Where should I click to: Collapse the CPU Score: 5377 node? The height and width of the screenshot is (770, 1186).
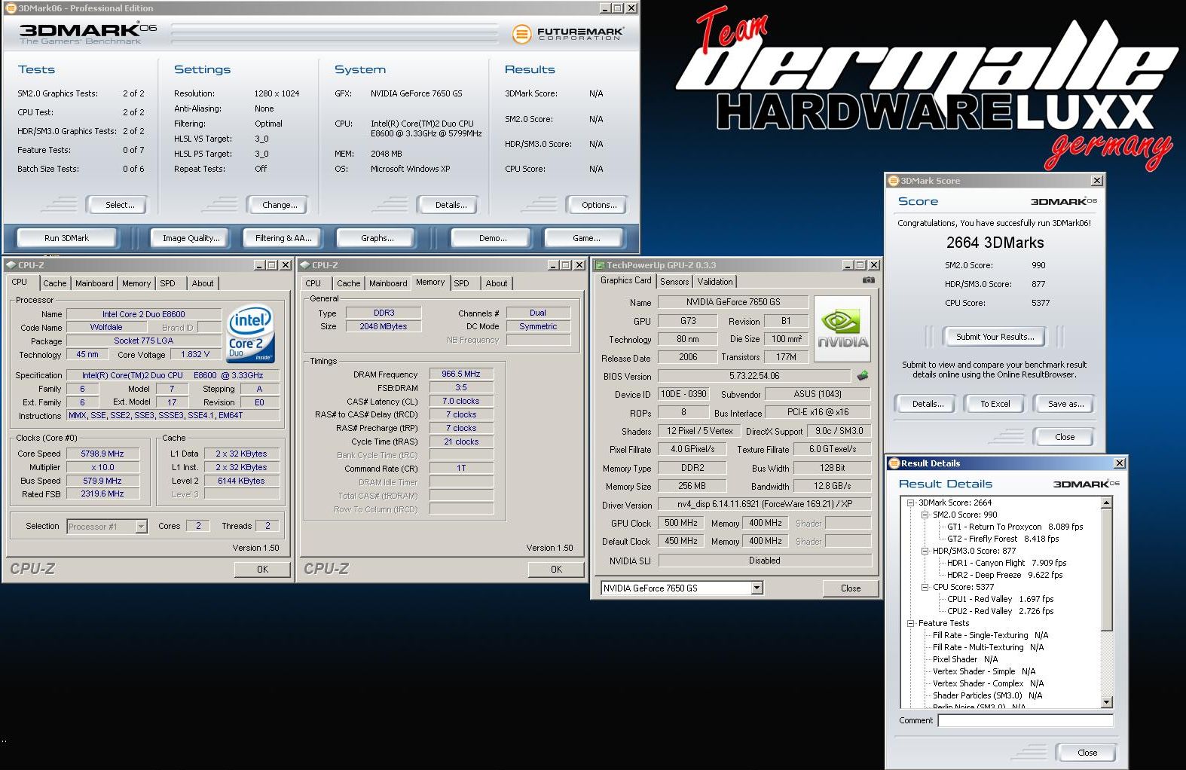[925, 587]
